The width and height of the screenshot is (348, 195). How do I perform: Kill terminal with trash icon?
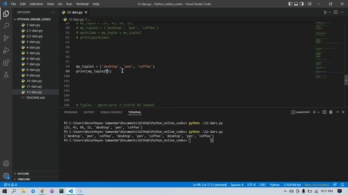[x=331, y=112]
